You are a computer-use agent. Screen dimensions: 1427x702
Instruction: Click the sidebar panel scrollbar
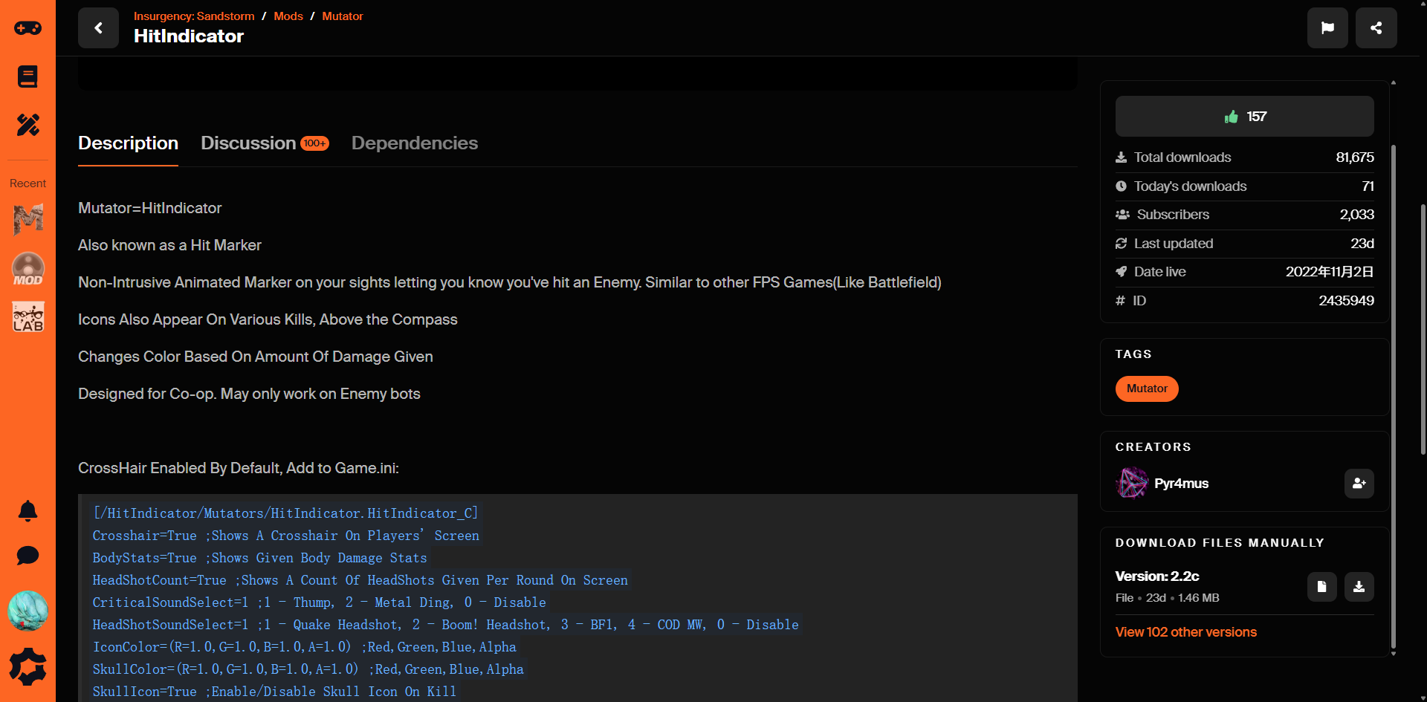pyautogui.click(x=1393, y=397)
